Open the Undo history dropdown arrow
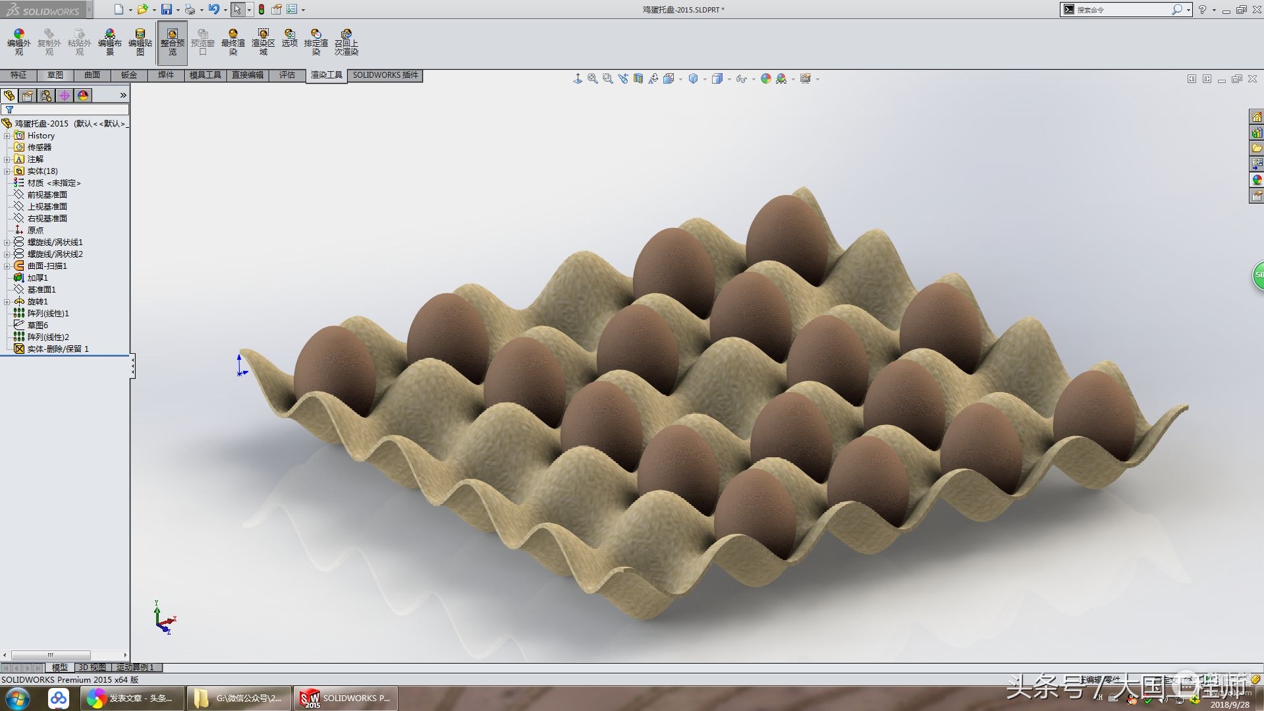1264x711 pixels. [225, 10]
